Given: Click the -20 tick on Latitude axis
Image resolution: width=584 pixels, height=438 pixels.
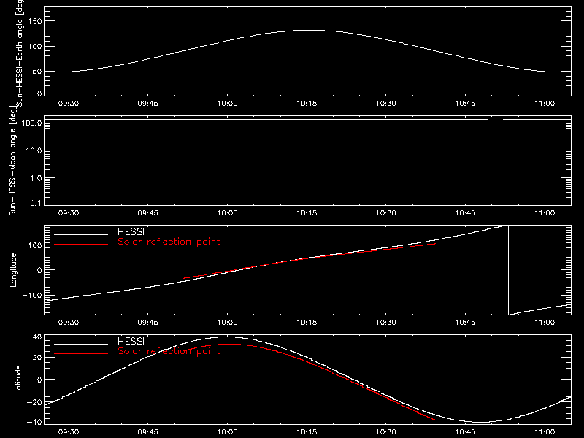Looking at the screenshot, I should pos(34,402).
